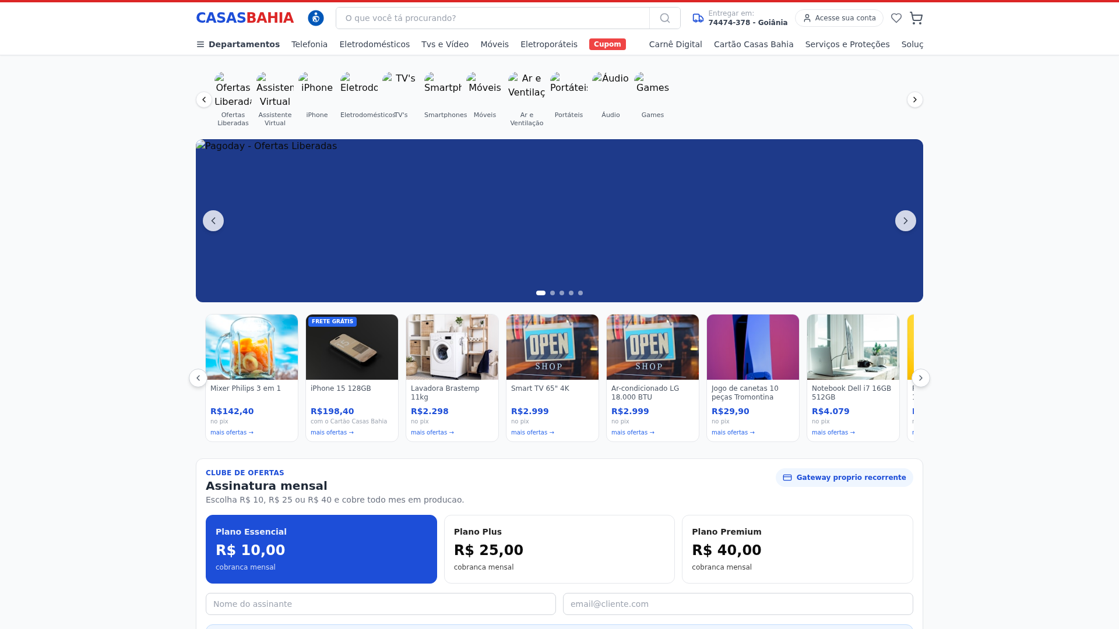Click mais ofertas under Mixer Philips
Viewport: 1119px width, 629px height.
(x=232, y=433)
